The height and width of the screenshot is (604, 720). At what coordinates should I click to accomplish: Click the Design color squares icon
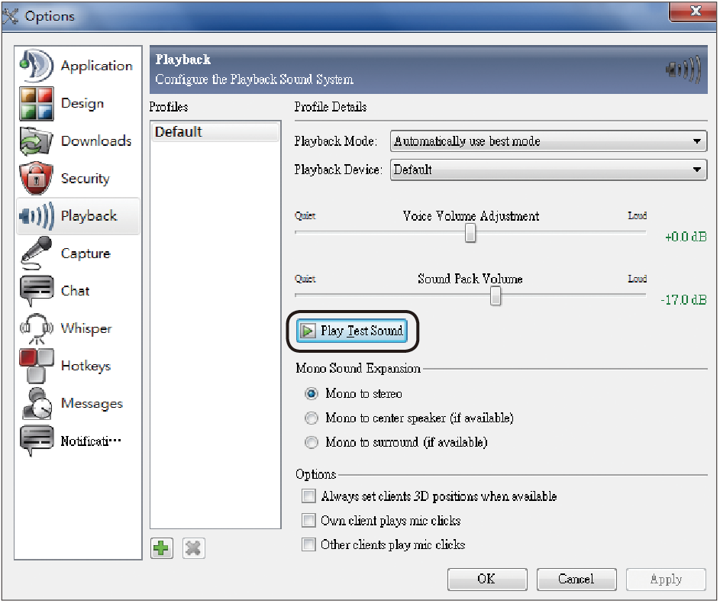(x=37, y=103)
